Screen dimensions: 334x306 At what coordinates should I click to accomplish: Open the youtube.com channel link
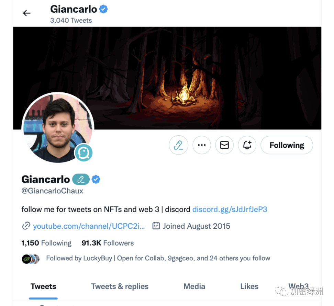click(x=89, y=226)
